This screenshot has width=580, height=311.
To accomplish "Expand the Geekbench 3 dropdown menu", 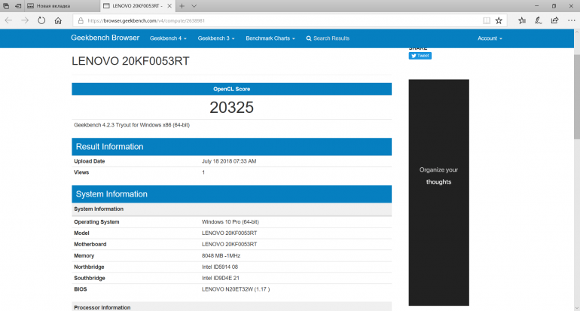I will (x=216, y=38).
